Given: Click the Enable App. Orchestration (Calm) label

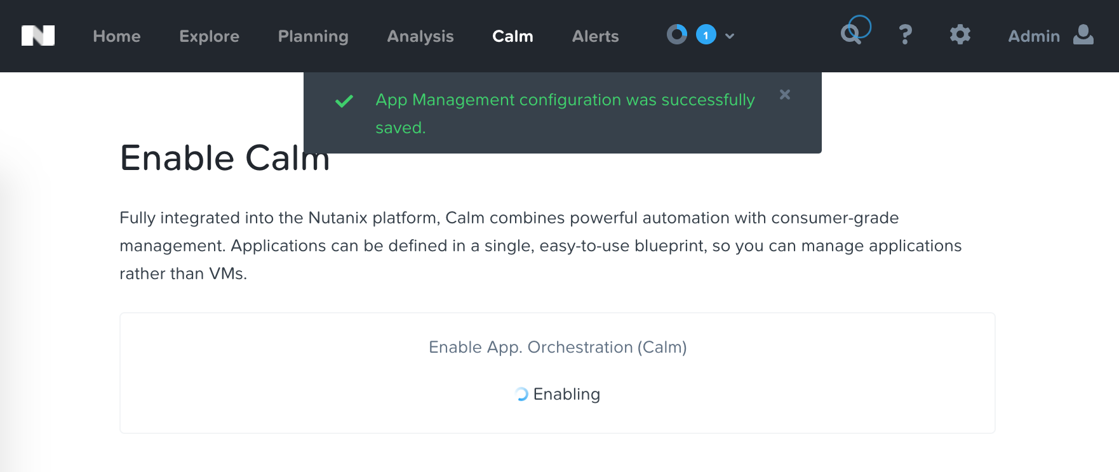Looking at the screenshot, I should (x=558, y=347).
